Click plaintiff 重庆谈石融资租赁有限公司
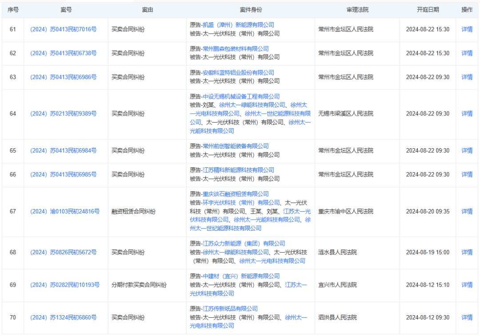This screenshot has width=480, height=336. (x=236, y=194)
